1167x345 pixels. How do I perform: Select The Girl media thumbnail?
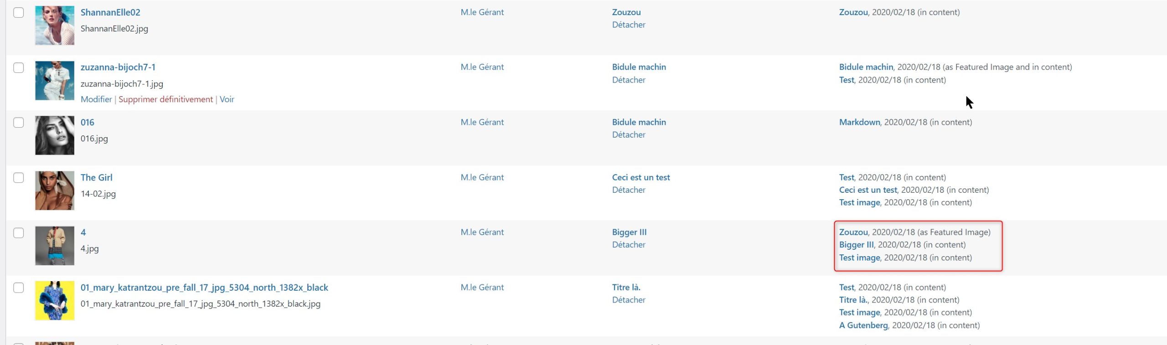click(x=55, y=191)
